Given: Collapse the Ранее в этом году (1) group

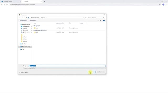Looking at the screenshot, I should click(33, 30).
